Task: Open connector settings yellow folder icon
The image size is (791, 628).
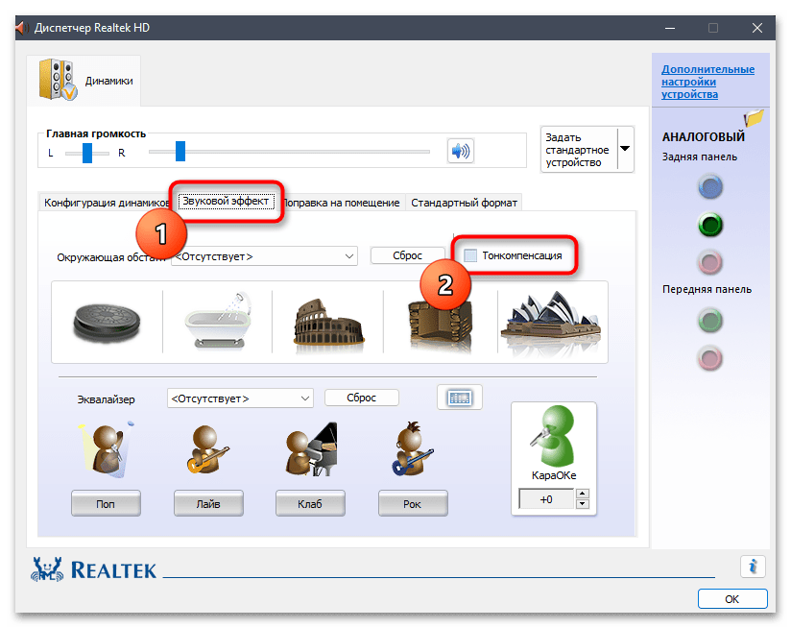Action: tap(754, 118)
